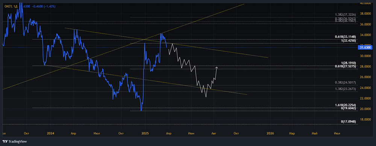Click the Июн month label
This screenshot has height=146, width=376.
coord(191,133)
